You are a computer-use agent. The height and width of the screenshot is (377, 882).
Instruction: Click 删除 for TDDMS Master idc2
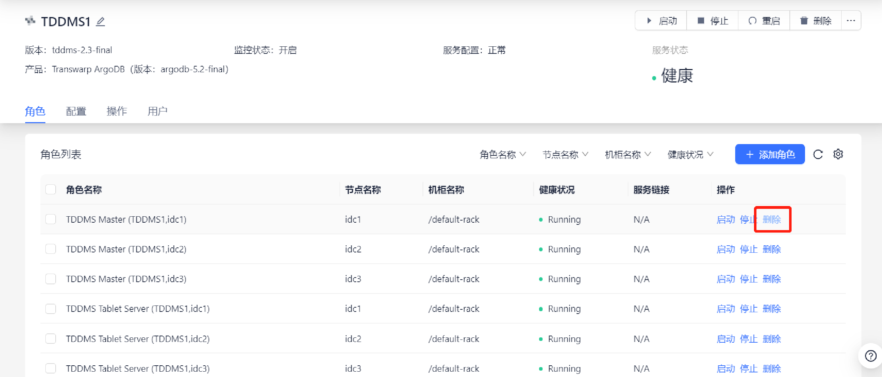(772, 249)
